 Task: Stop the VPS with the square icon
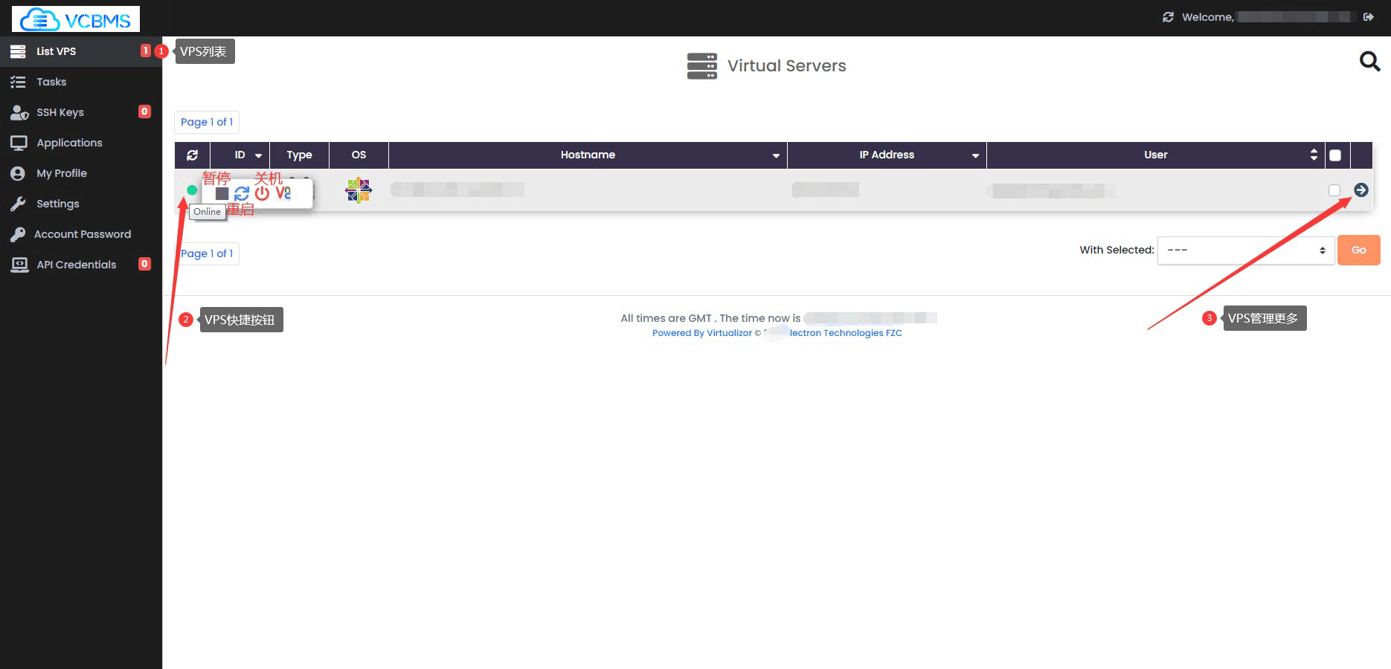[222, 193]
